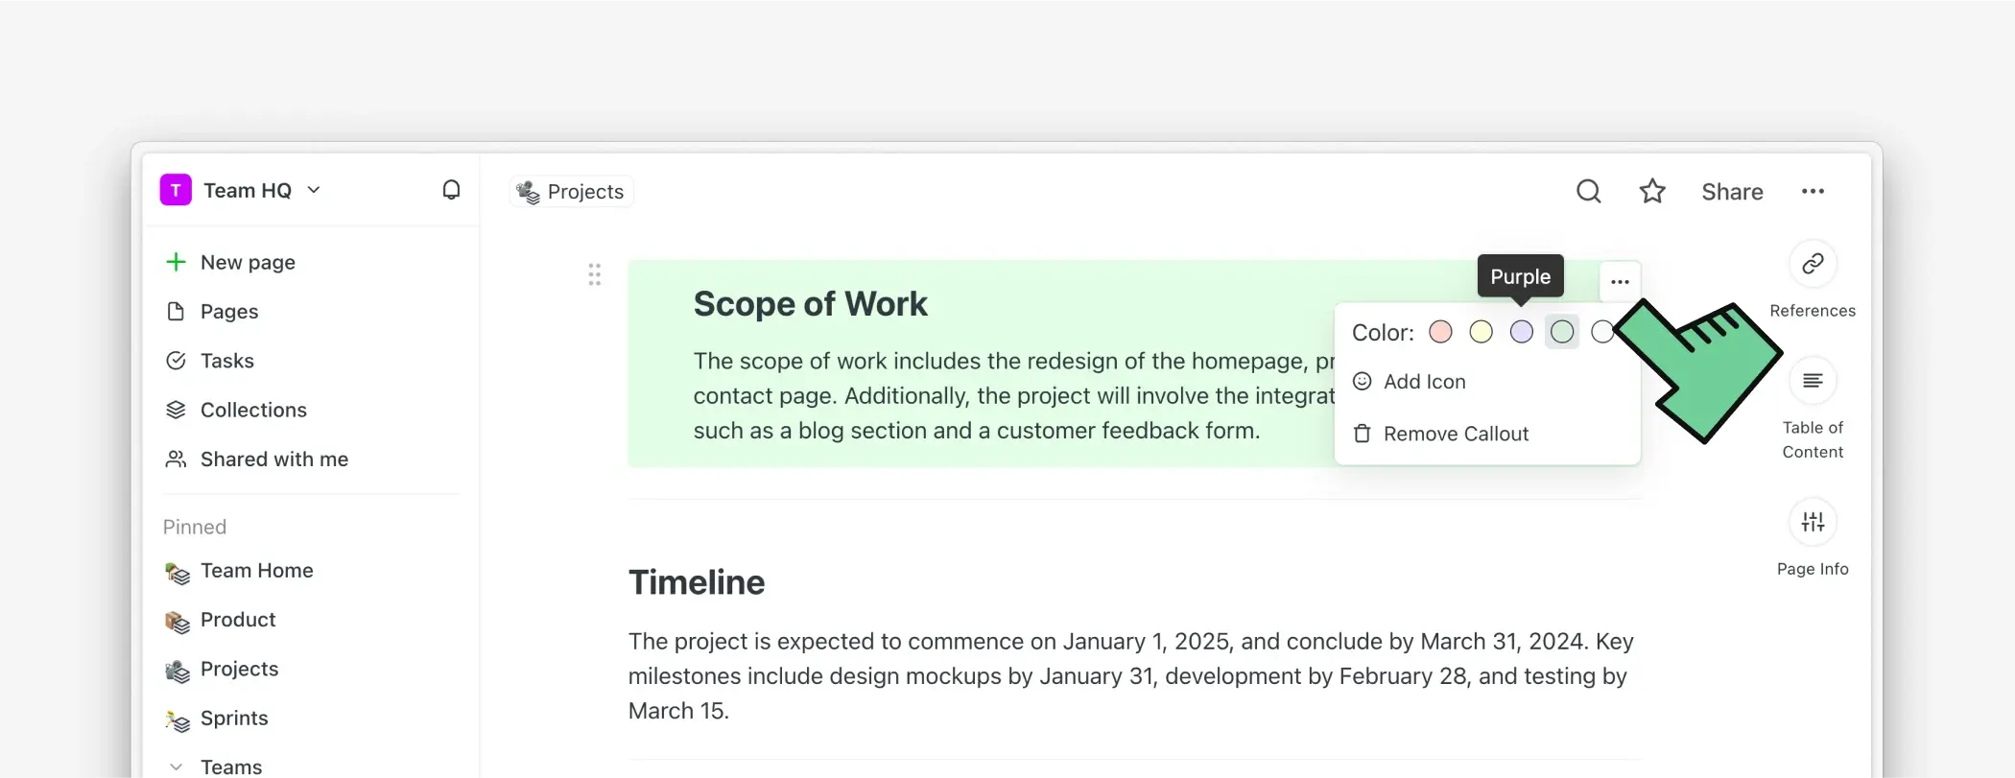
Task: Expand the Team HQ workspace dropdown
Action: tap(314, 190)
